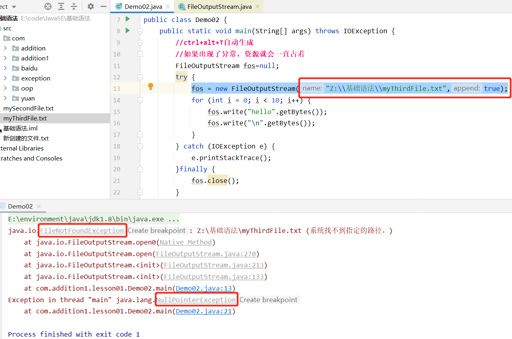Click line number 21 in the gutter

pos(116,181)
